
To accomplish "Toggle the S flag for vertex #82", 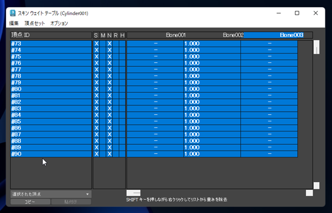I will [x=96, y=102].
